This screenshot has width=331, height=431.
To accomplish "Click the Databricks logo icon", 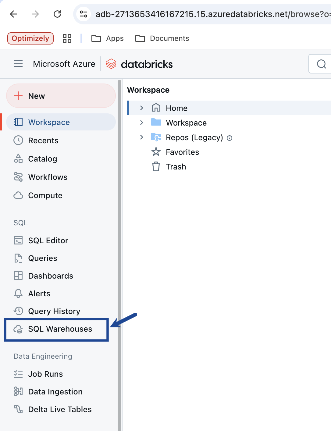I will point(111,64).
